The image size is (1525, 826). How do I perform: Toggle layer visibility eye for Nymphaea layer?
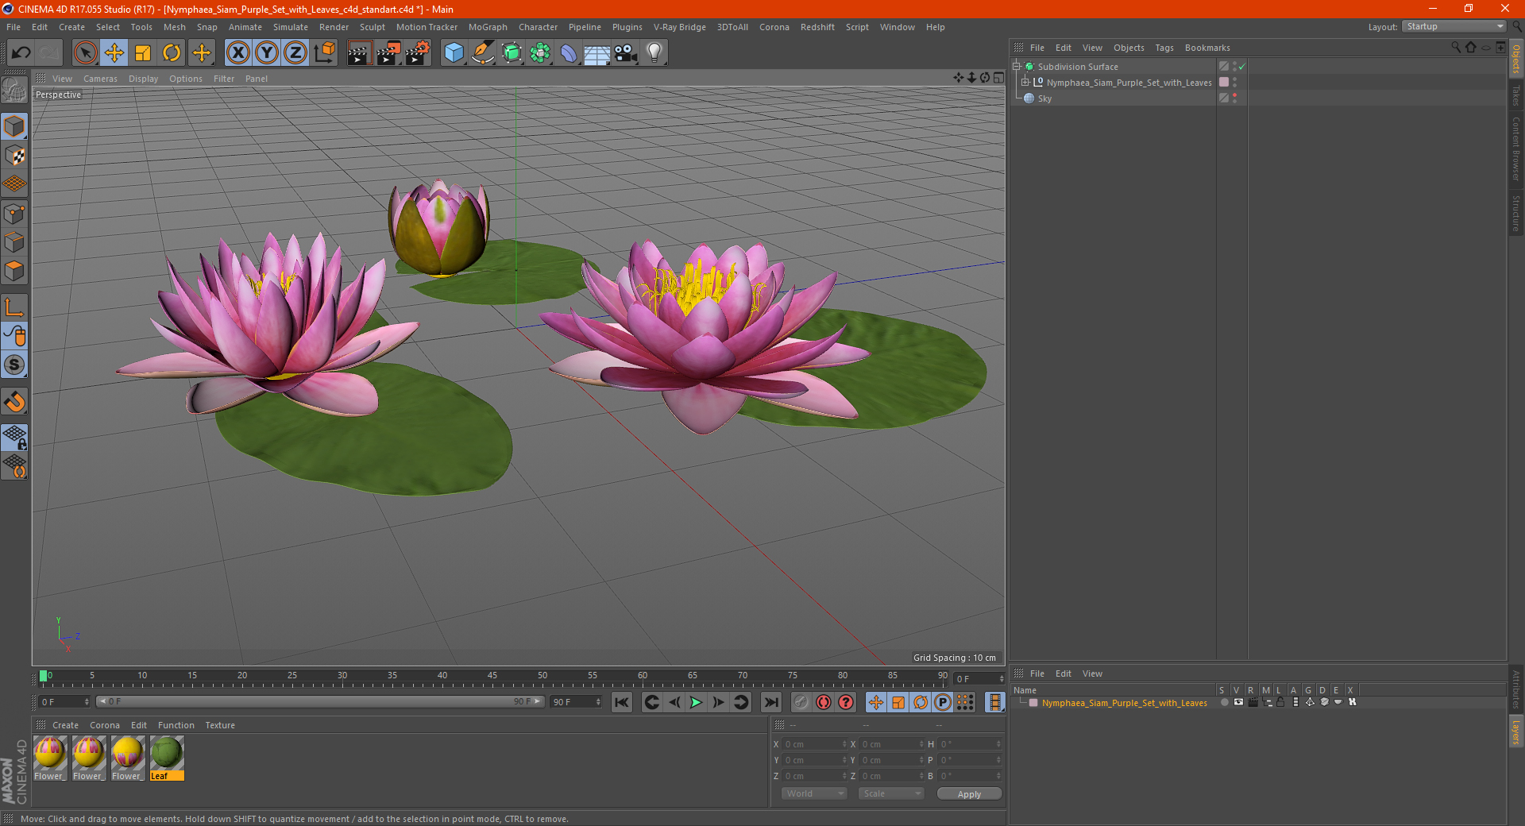1238,702
